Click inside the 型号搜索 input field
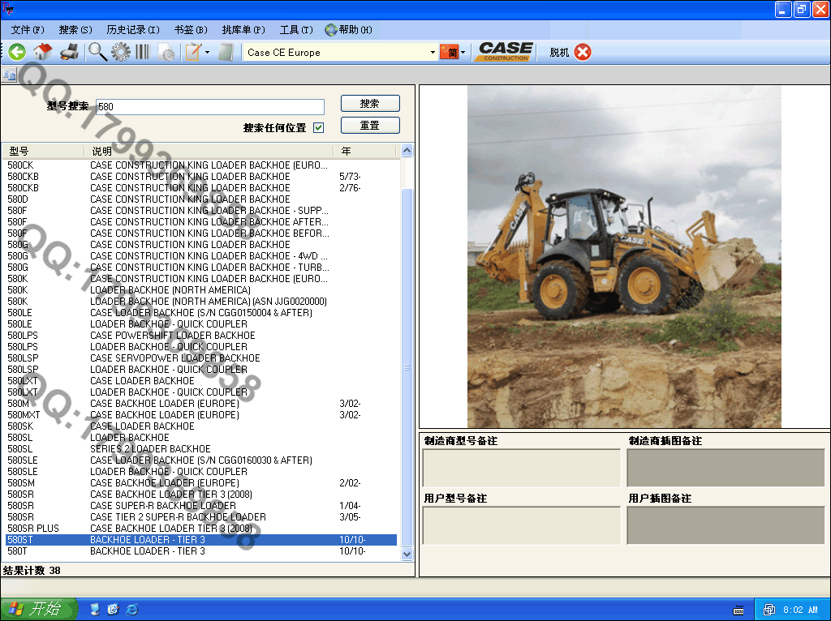The height and width of the screenshot is (621, 831). [x=209, y=107]
